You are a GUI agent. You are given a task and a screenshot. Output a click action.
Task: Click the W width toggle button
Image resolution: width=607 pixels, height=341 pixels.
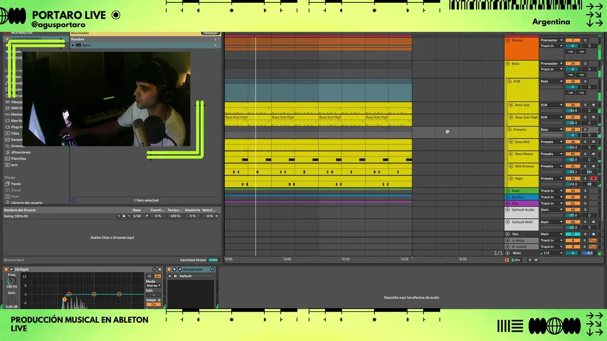[536, 260]
